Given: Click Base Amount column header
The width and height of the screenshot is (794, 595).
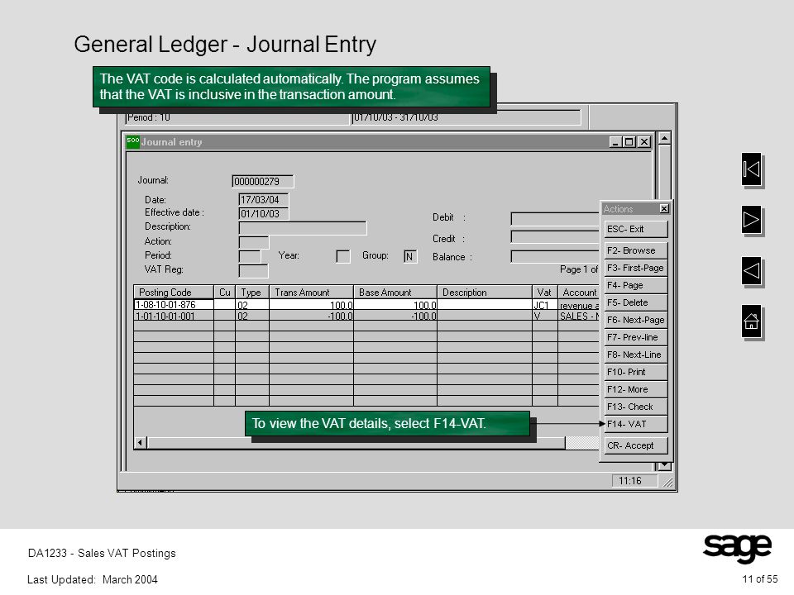Looking at the screenshot, I should (x=395, y=292).
